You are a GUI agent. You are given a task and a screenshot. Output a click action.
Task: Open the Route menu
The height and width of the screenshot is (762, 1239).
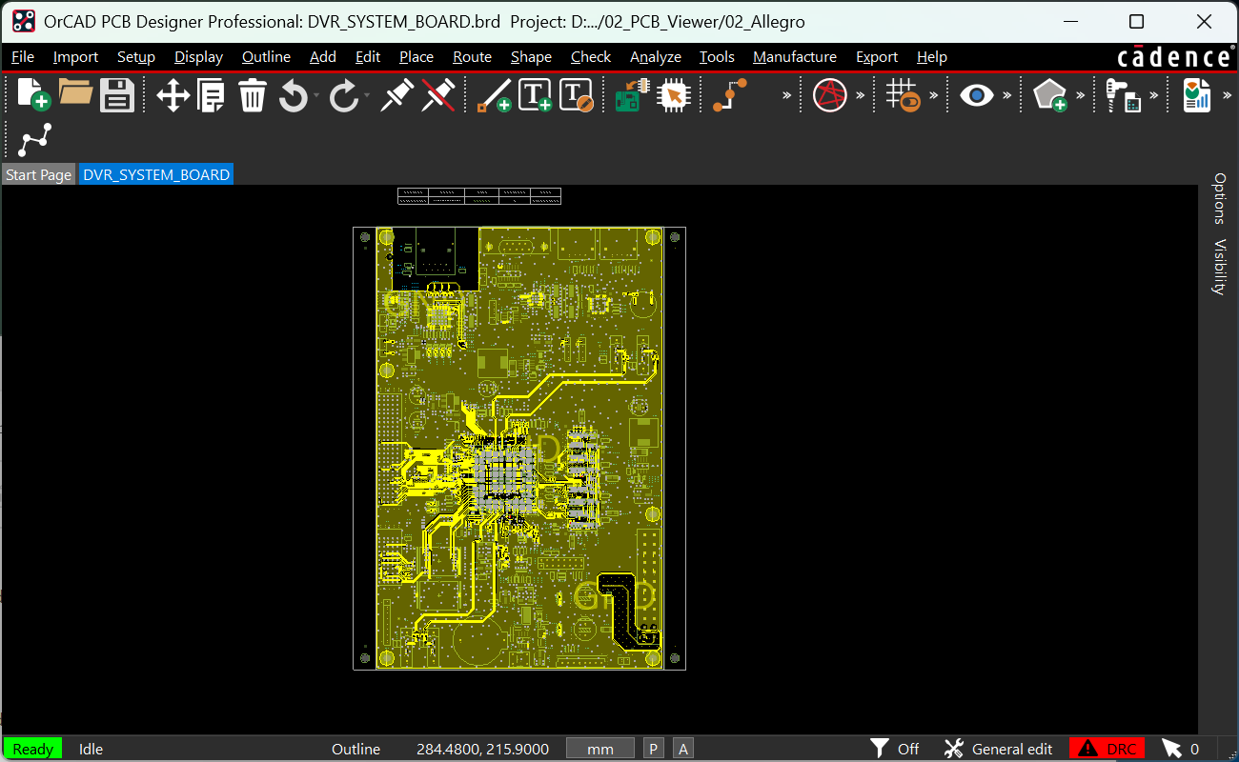pyautogui.click(x=472, y=57)
